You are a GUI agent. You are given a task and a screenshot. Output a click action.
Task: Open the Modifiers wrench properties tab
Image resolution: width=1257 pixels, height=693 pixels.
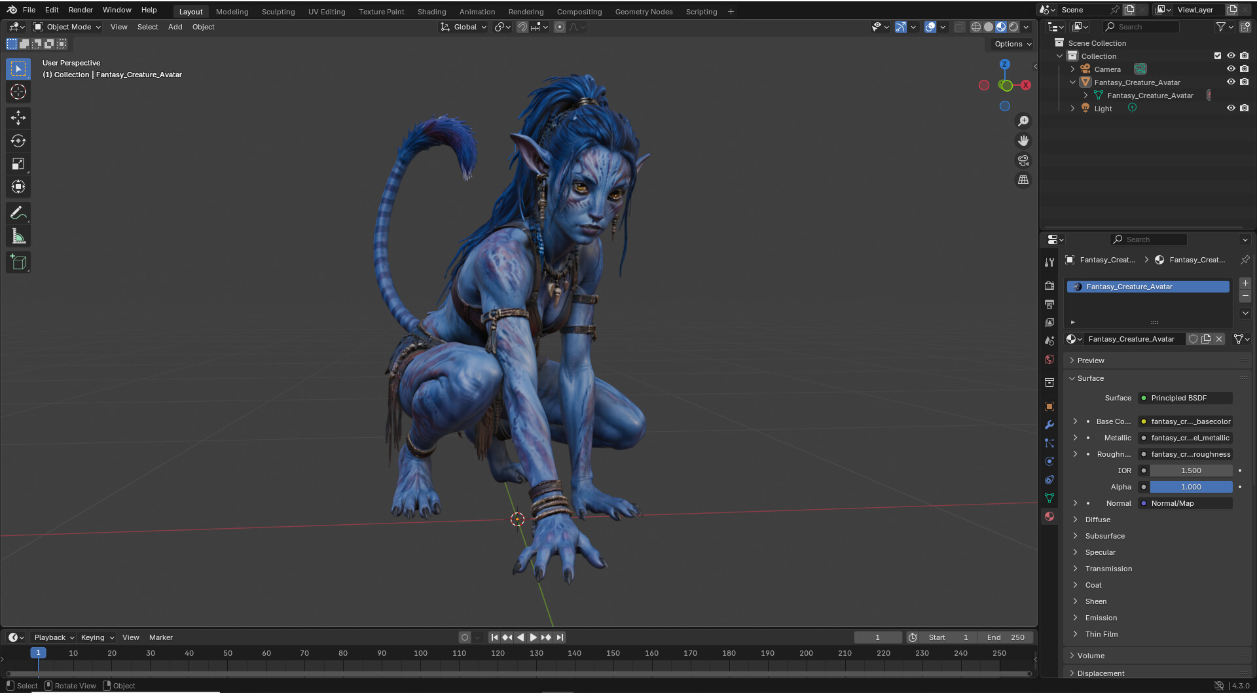tap(1049, 425)
